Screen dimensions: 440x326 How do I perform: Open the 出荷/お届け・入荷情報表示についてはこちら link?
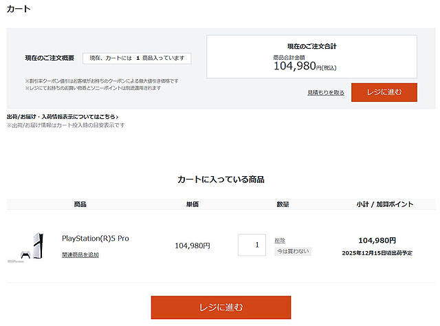63,117
